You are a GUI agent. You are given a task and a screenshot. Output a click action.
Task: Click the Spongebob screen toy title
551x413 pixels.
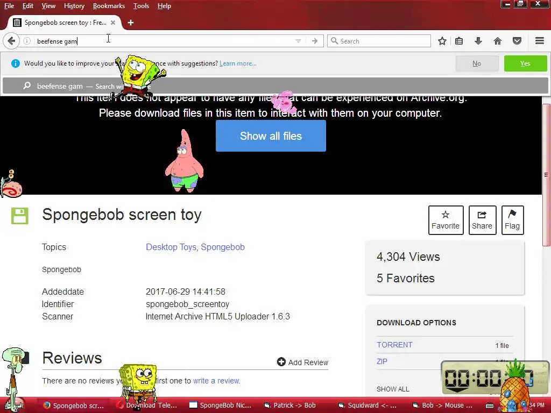tap(122, 215)
